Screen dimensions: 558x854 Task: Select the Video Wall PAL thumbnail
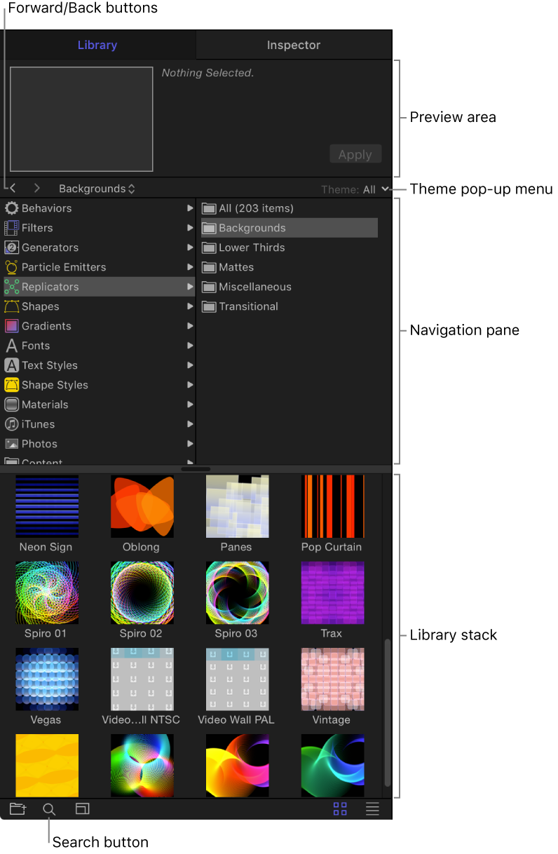tap(238, 679)
